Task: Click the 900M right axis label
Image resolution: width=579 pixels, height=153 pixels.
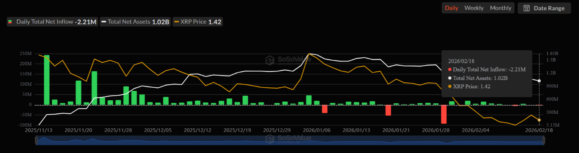Action: 552,86
